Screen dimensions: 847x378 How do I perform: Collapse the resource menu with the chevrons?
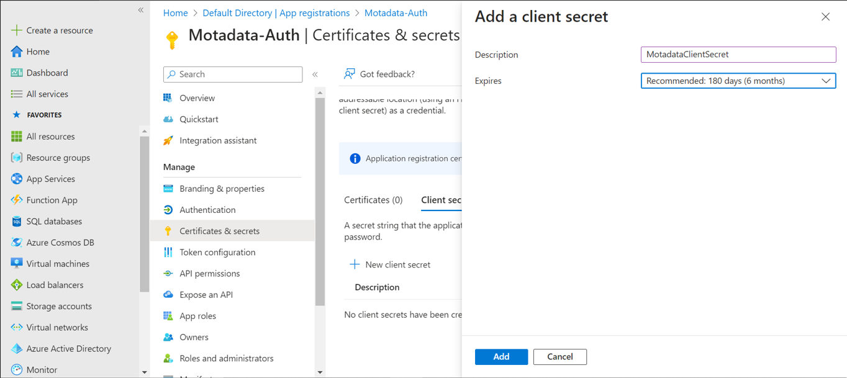coord(315,74)
